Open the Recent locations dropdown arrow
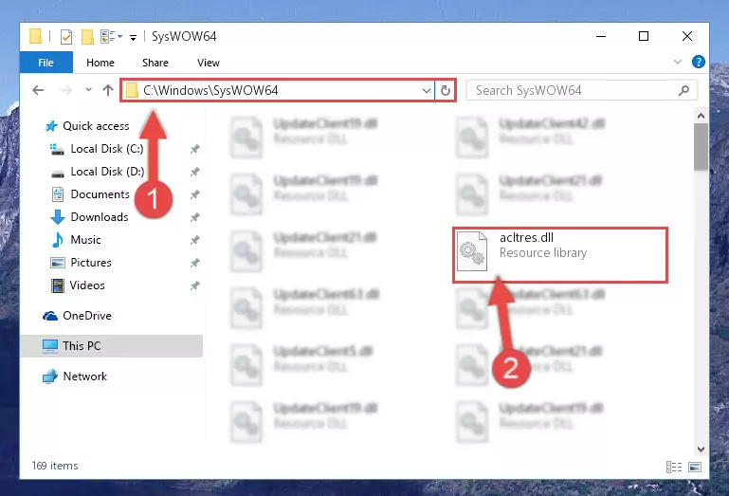The width and height of the screenshot is (729, 496). click(88, 90)
